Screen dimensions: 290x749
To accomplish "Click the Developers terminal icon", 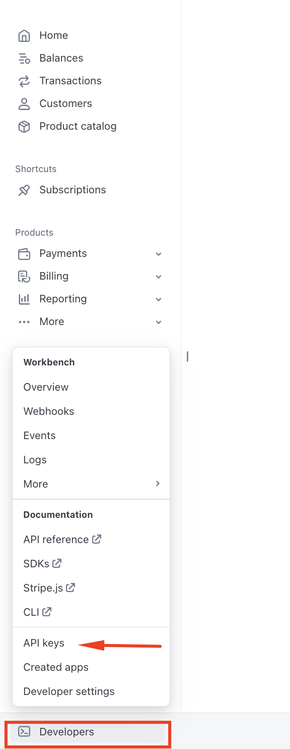I will coord(24,731).
